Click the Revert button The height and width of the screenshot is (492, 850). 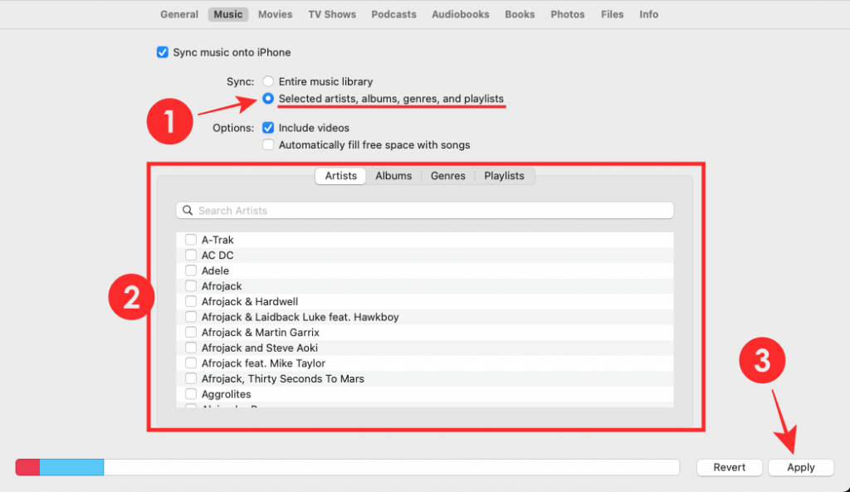pos(730,467)
